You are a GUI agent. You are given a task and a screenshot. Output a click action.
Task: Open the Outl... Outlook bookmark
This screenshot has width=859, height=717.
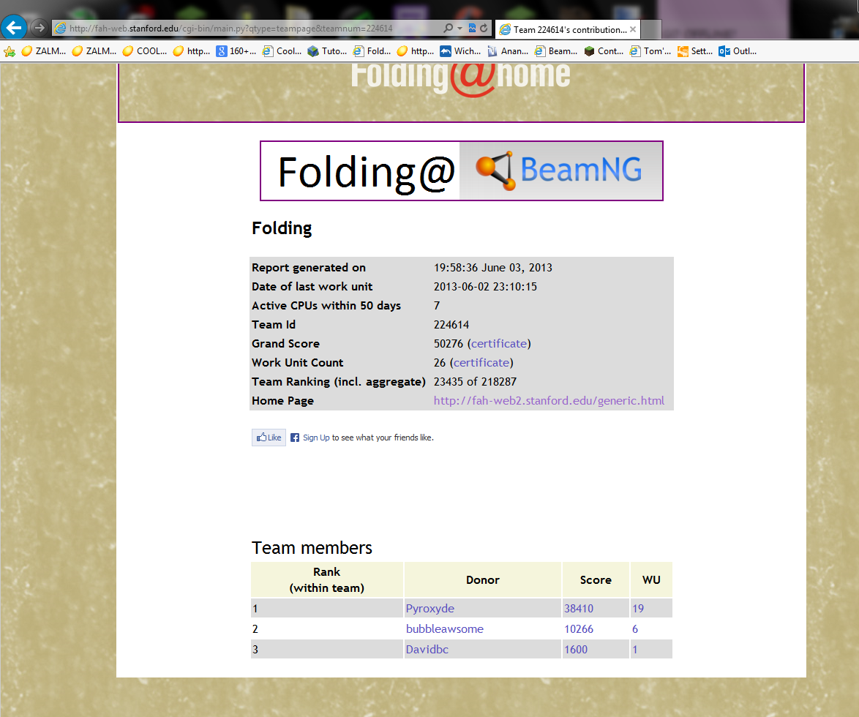(x=738, y=51)
